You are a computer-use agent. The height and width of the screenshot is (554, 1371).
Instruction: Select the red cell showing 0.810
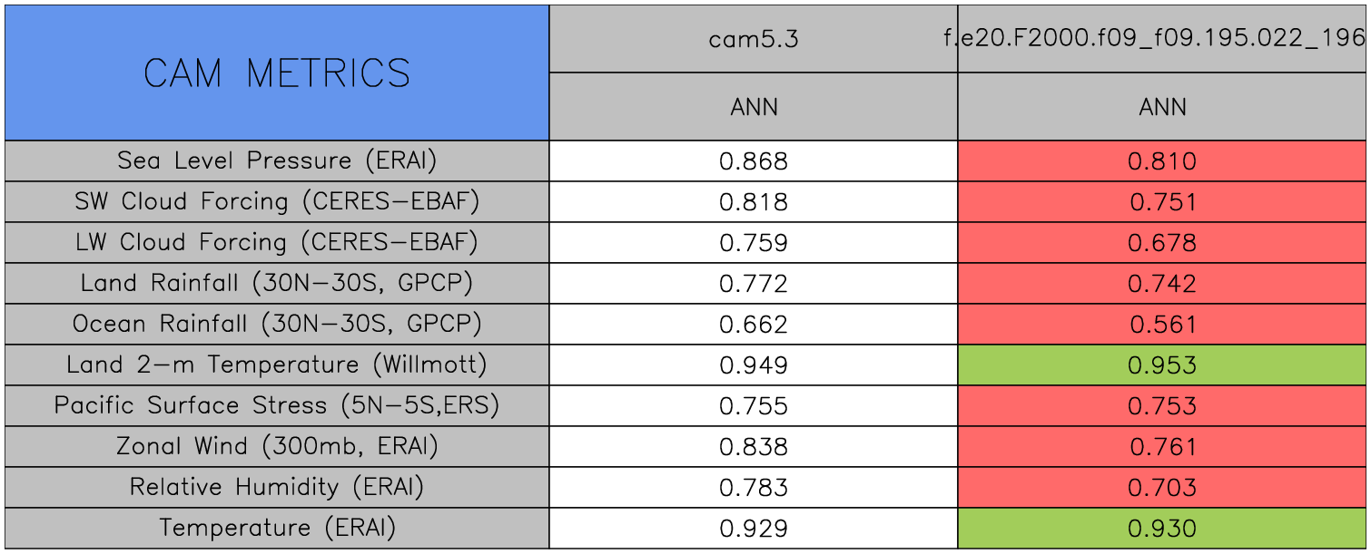click(1162, 161)
